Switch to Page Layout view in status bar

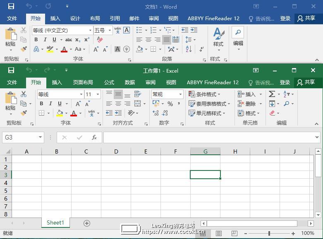click(218, 233)
